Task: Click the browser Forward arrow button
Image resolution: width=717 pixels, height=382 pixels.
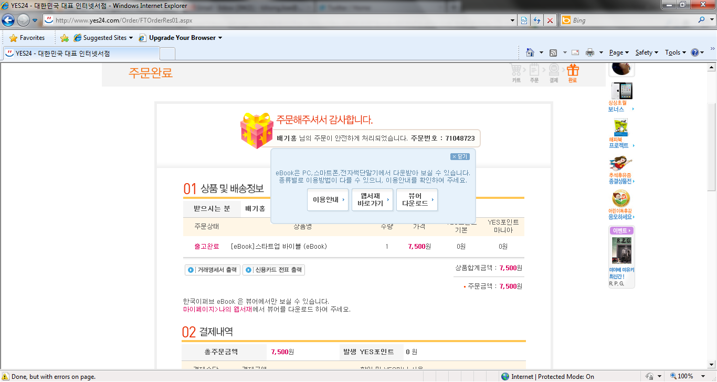Action: pos(24,20)
